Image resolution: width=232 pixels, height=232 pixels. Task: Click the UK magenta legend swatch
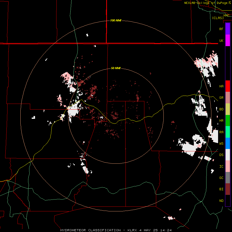coord(228,40)
